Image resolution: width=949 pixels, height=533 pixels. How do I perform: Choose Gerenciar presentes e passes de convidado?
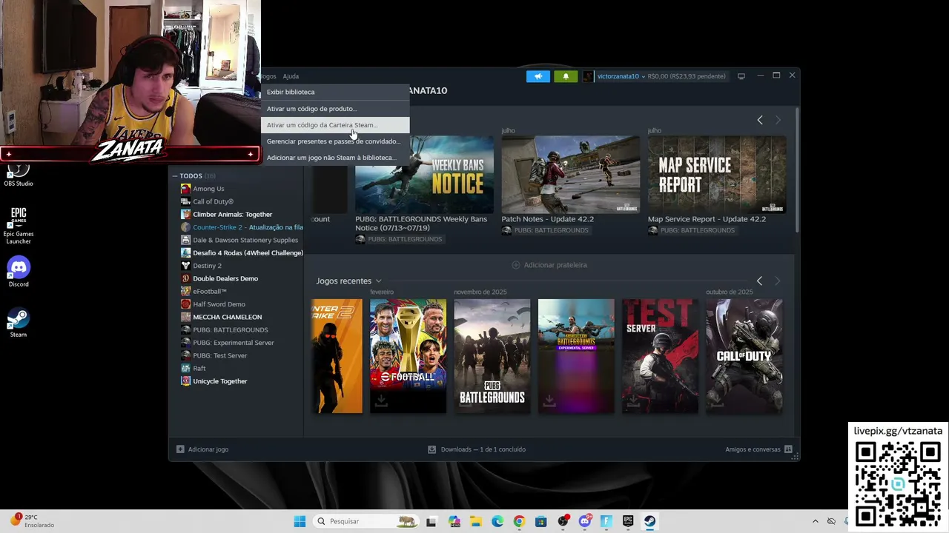335,141
